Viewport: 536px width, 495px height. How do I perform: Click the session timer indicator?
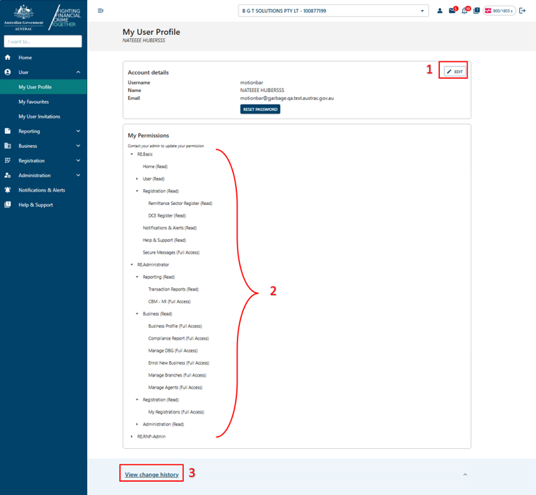pos(499,11)
